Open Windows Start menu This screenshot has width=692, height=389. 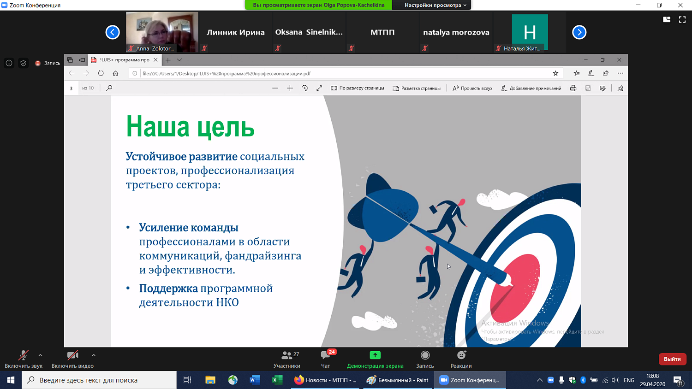pyautogui.click(x=11, y=380)
